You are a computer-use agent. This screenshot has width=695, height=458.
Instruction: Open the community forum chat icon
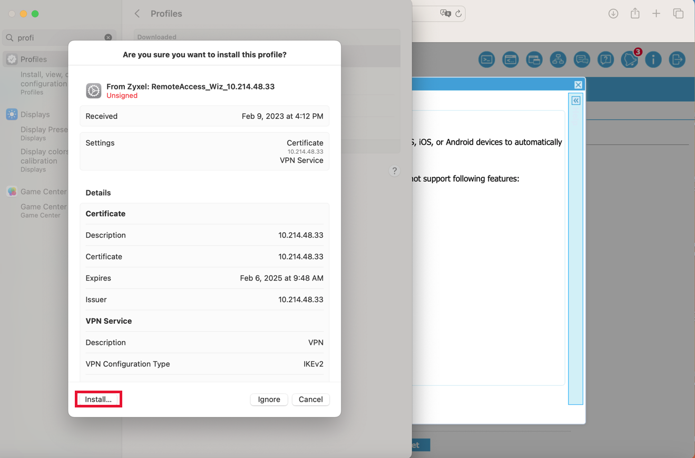pos(582,59)
